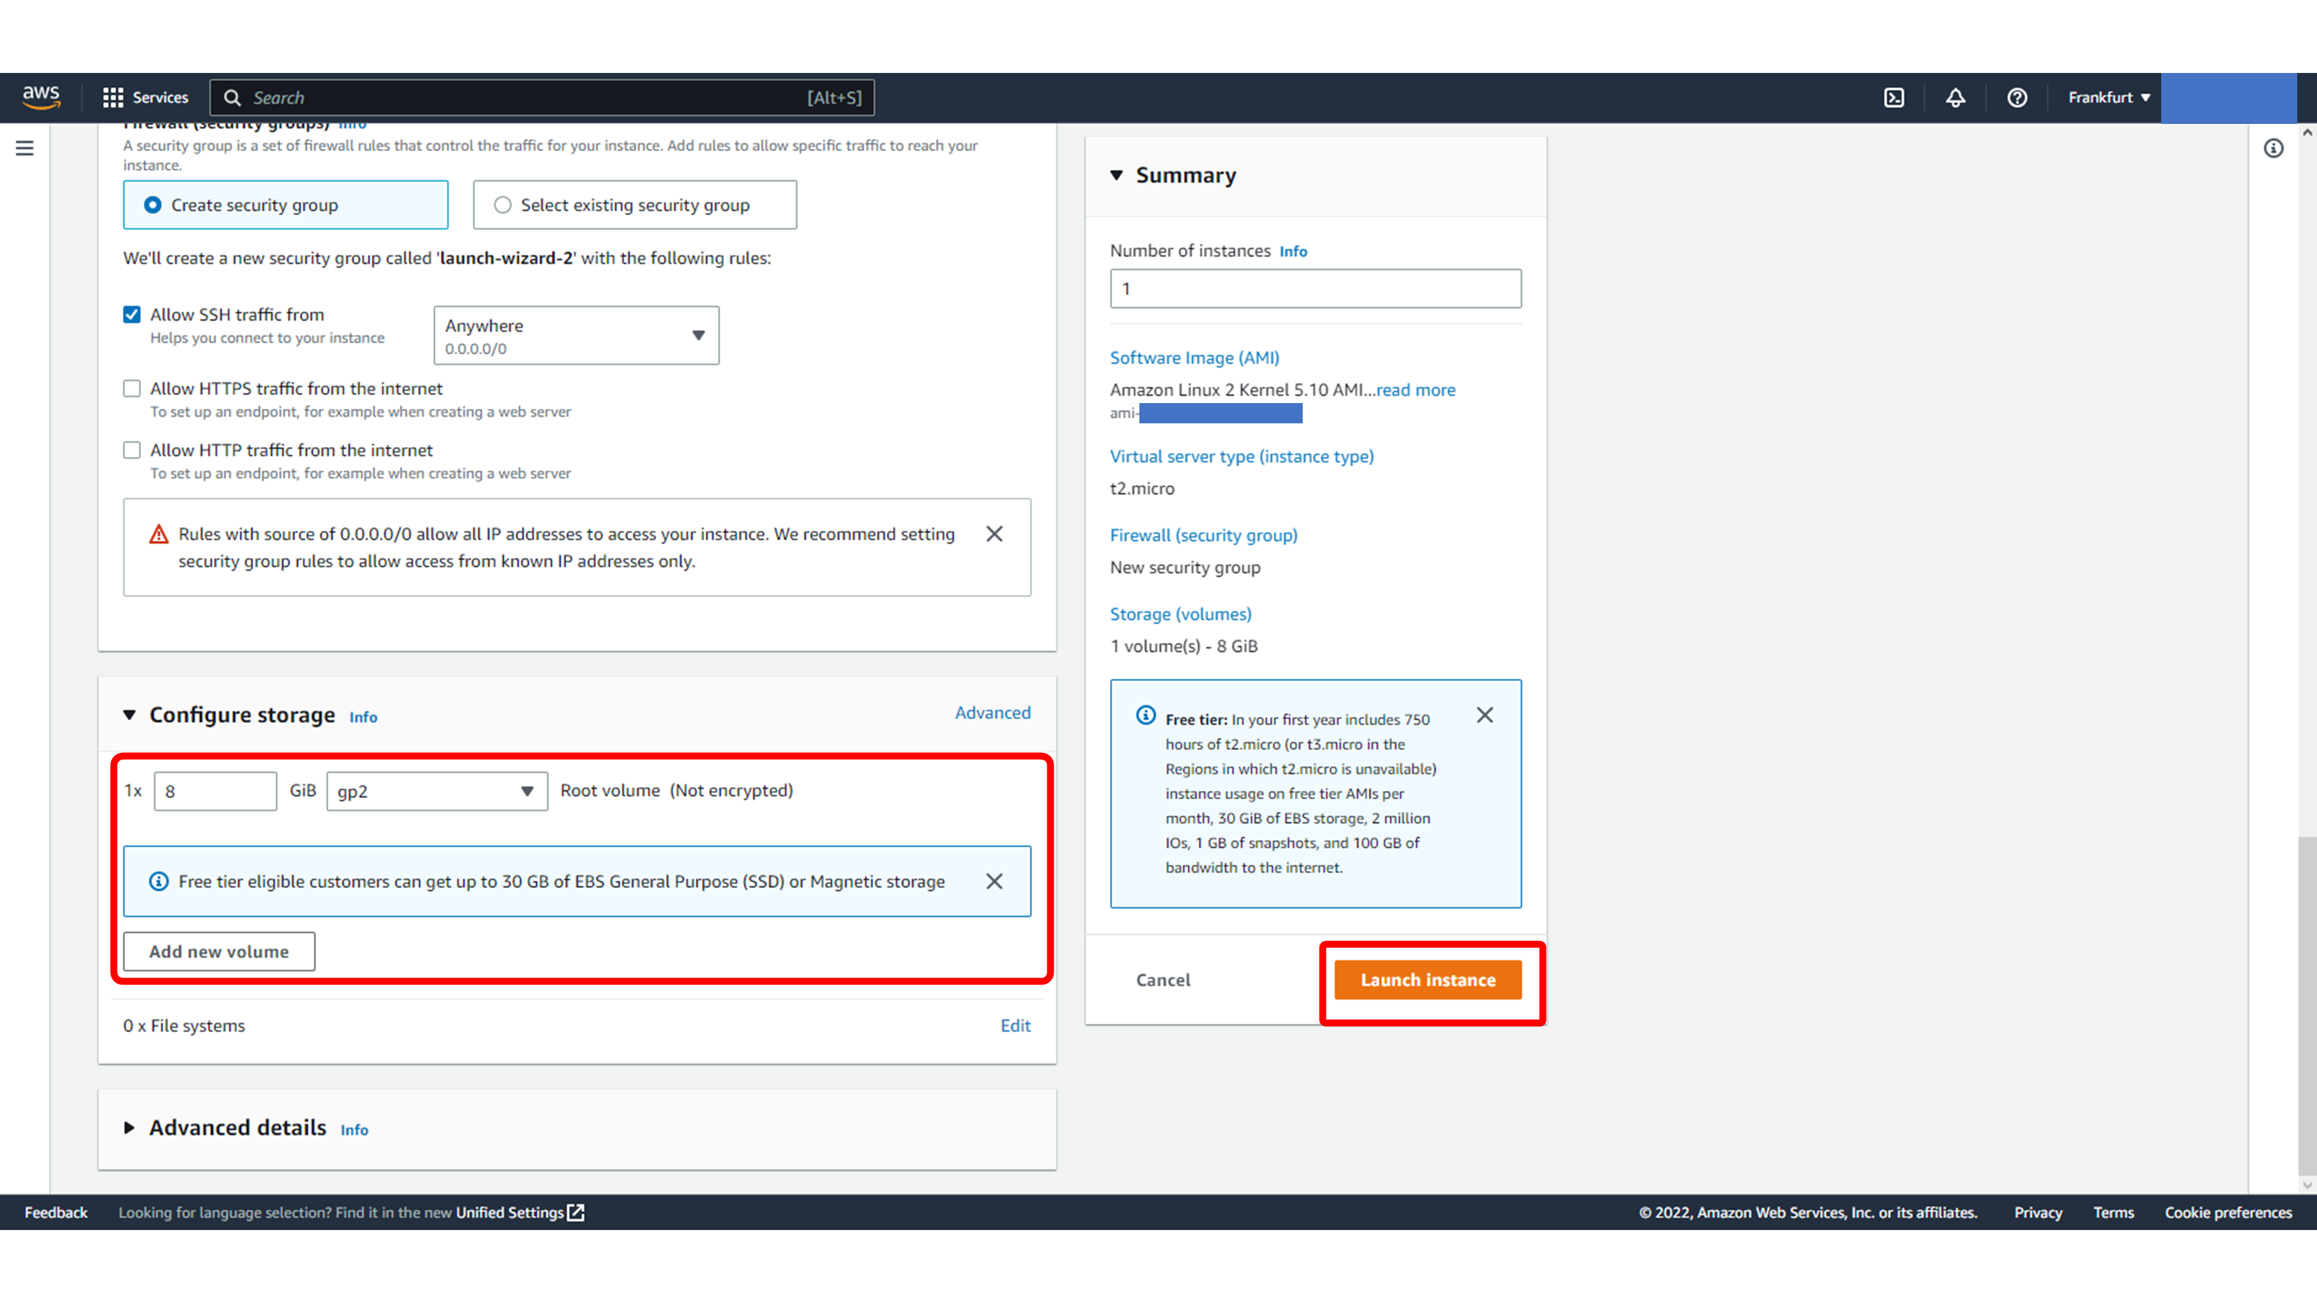This screenshot has width=2317, height=1303.
Task: Open AWS CloudShell icon in header
Action: pyautogui.click(x=1894, y=97)
